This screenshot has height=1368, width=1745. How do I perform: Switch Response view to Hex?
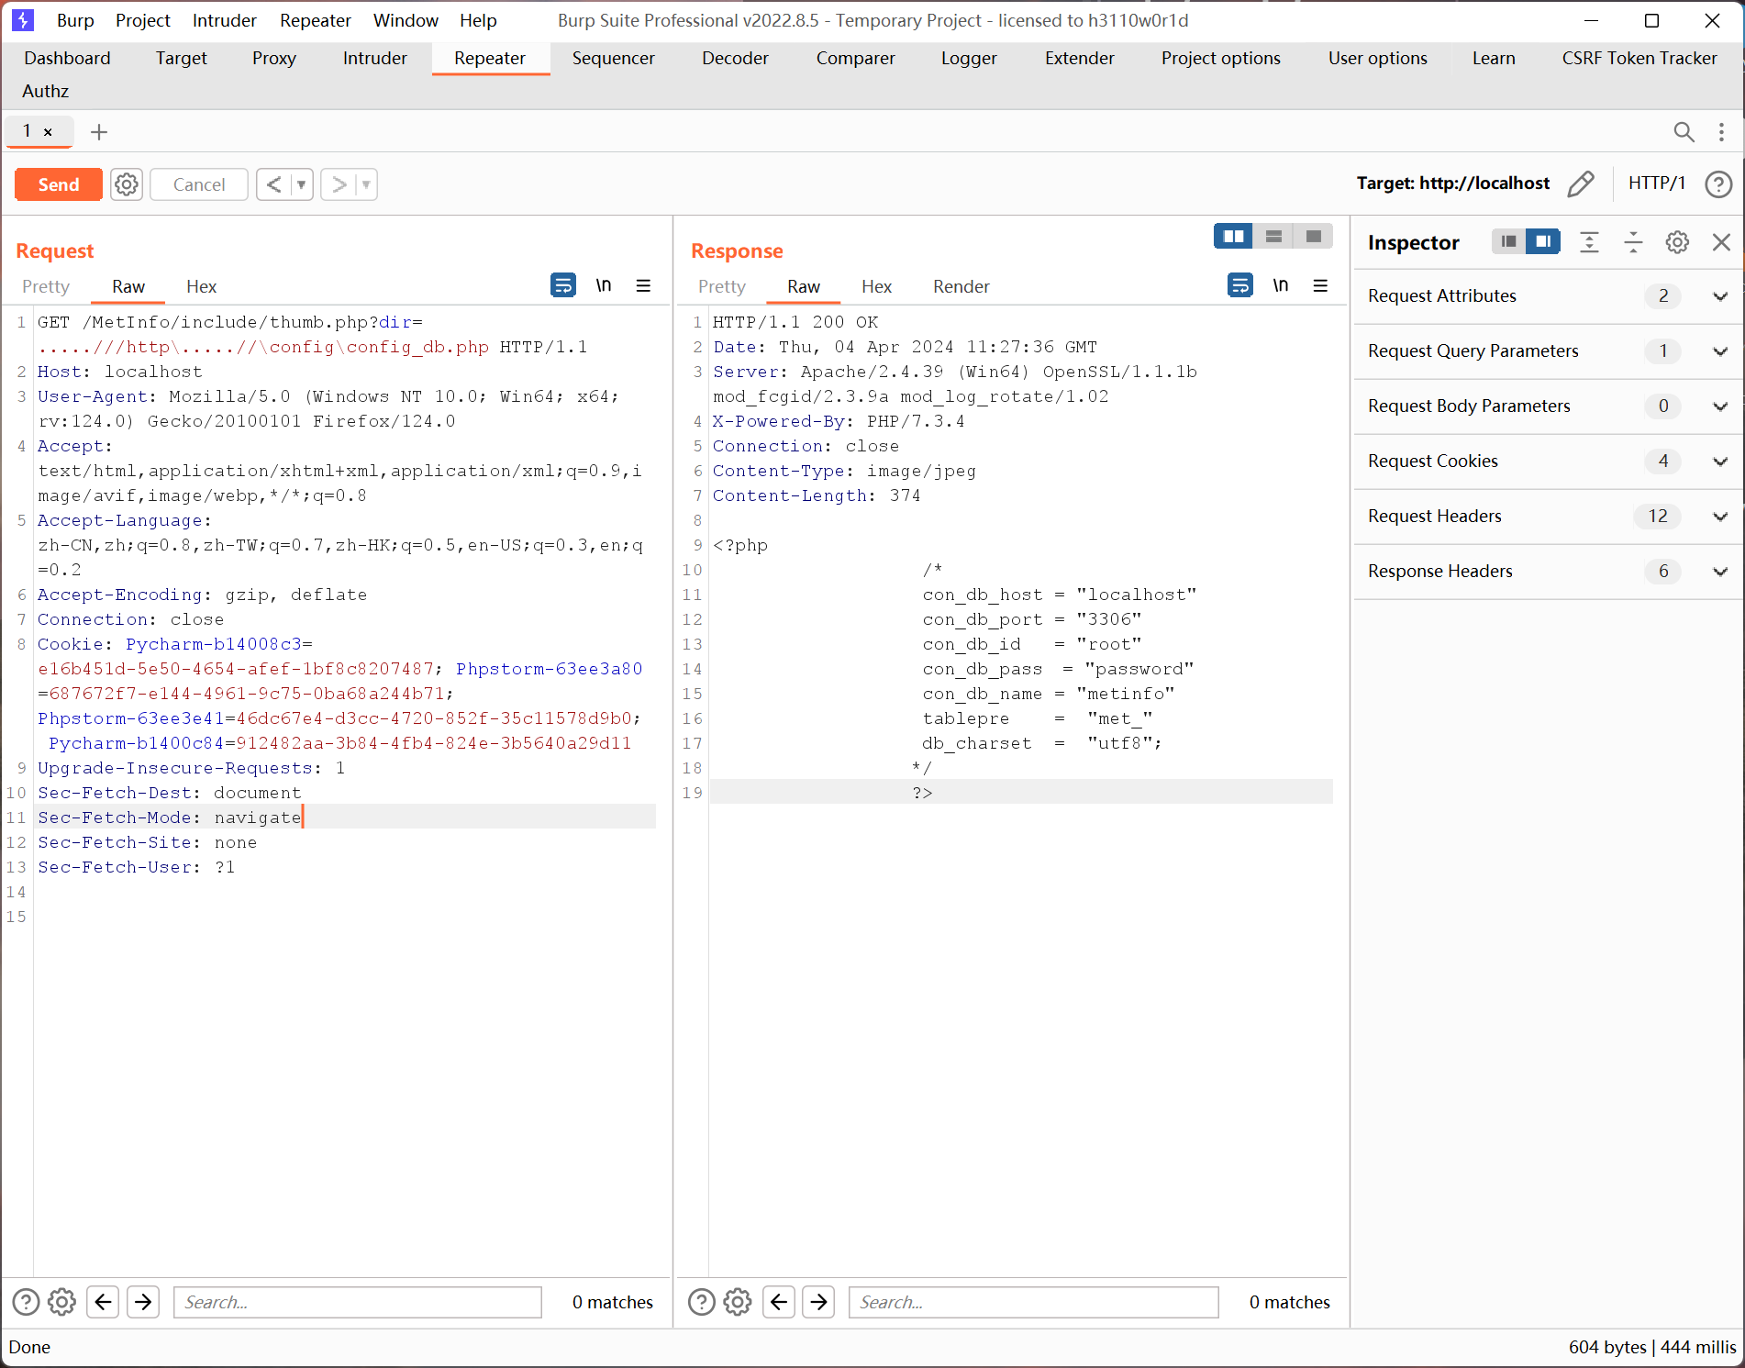[x=876, y=286]
